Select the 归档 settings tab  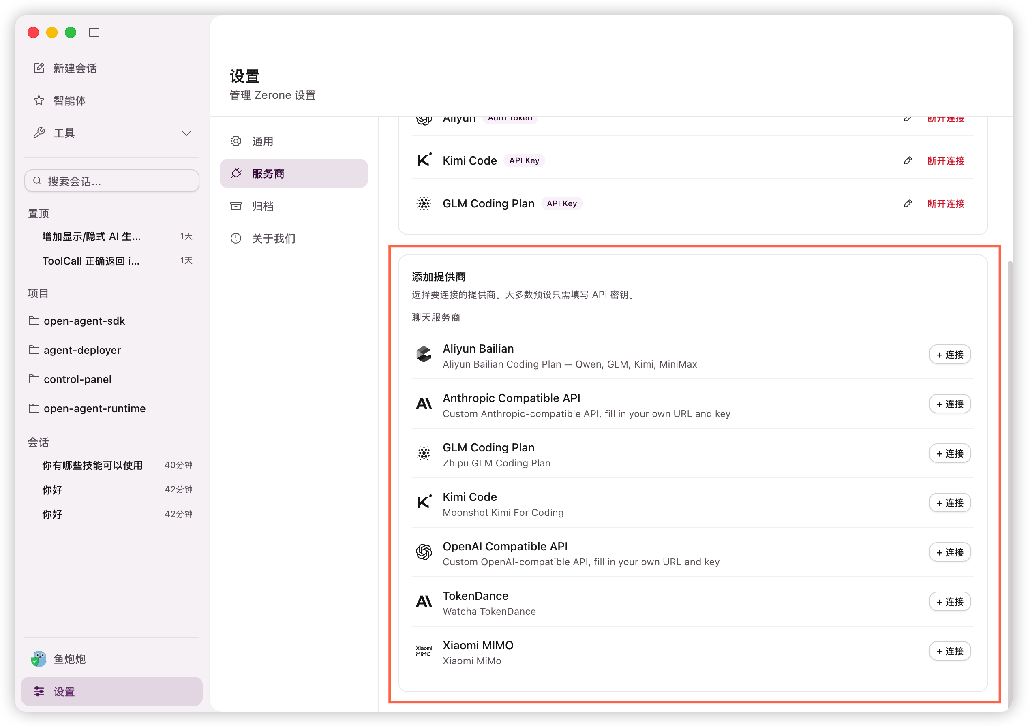coord(294,206)
